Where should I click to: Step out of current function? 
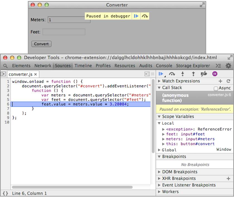point(193,74)
